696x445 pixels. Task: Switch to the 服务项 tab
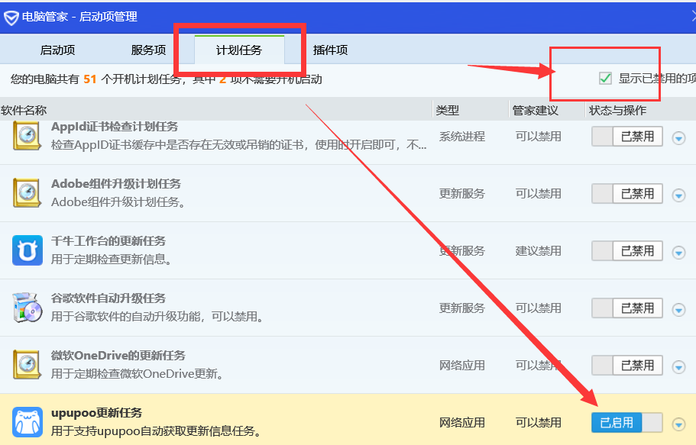pyautogui.click(x=148, y=50)
